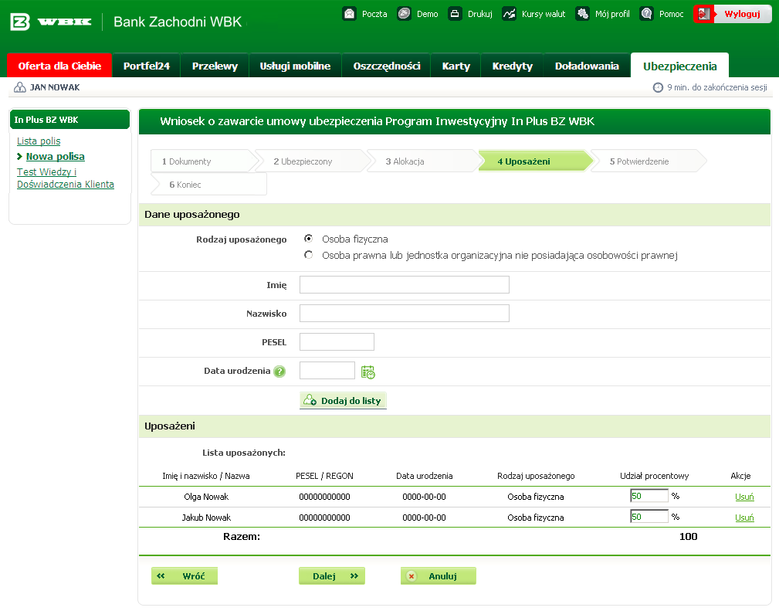
Task: Open the calendar date picker icon
Action: 368,372
